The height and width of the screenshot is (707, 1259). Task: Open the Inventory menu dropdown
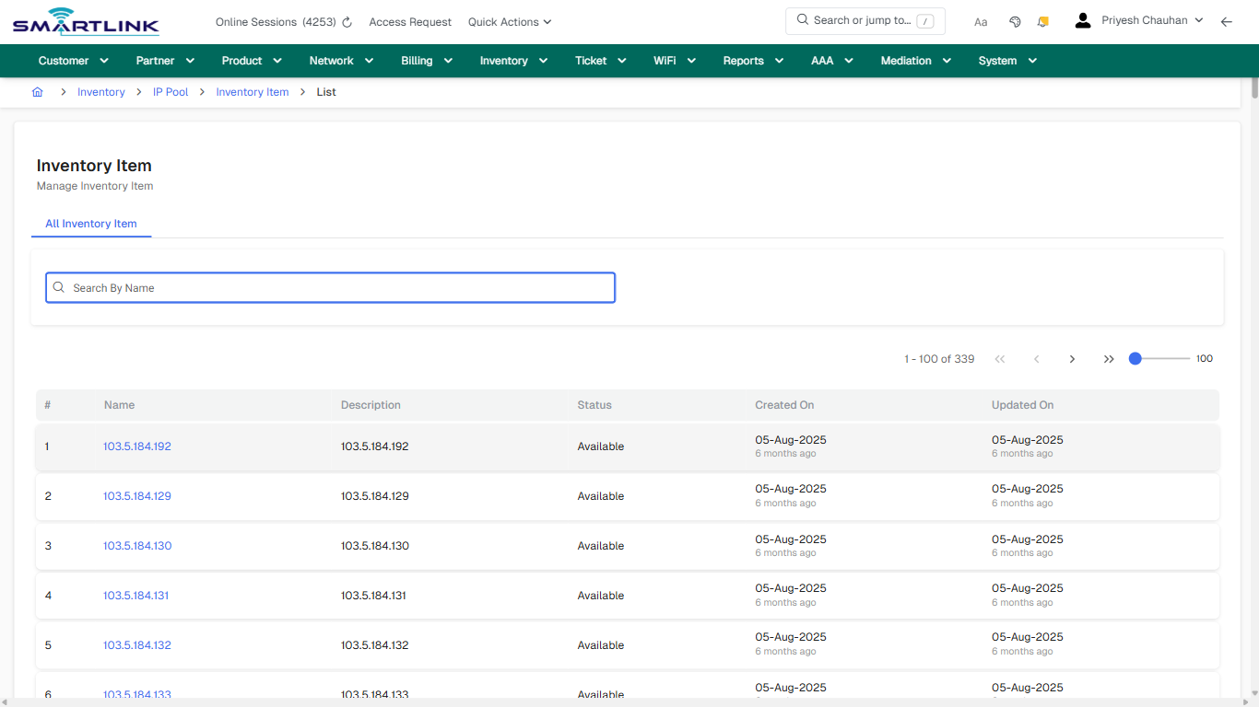click(x=512, y=60)
